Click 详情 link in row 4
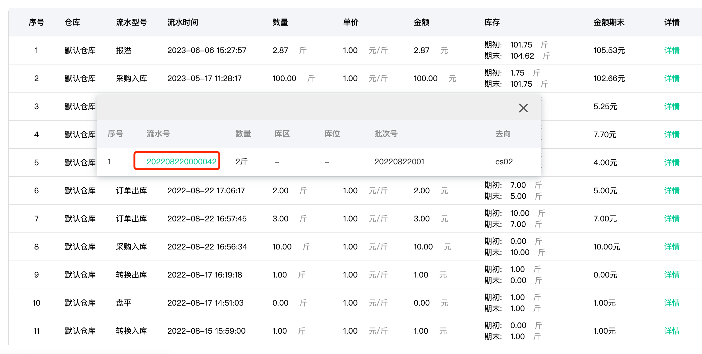 click(672, 134)
